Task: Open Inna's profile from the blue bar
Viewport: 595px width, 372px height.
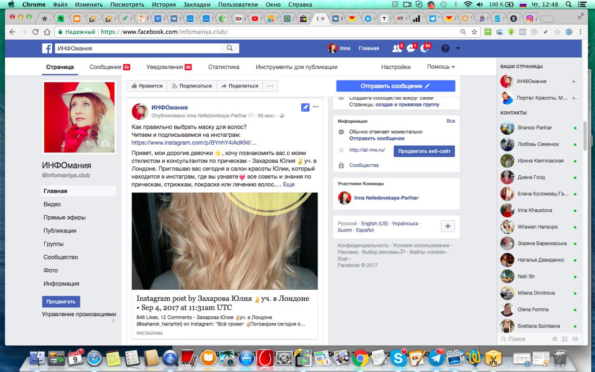Action: [x=339, y=48]
